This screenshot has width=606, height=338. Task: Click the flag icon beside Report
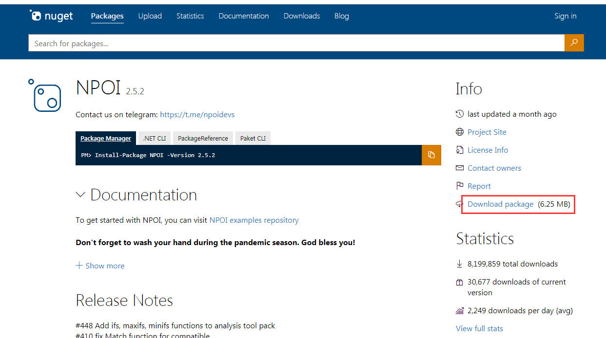pyautogui.click(x=459, y=186)
